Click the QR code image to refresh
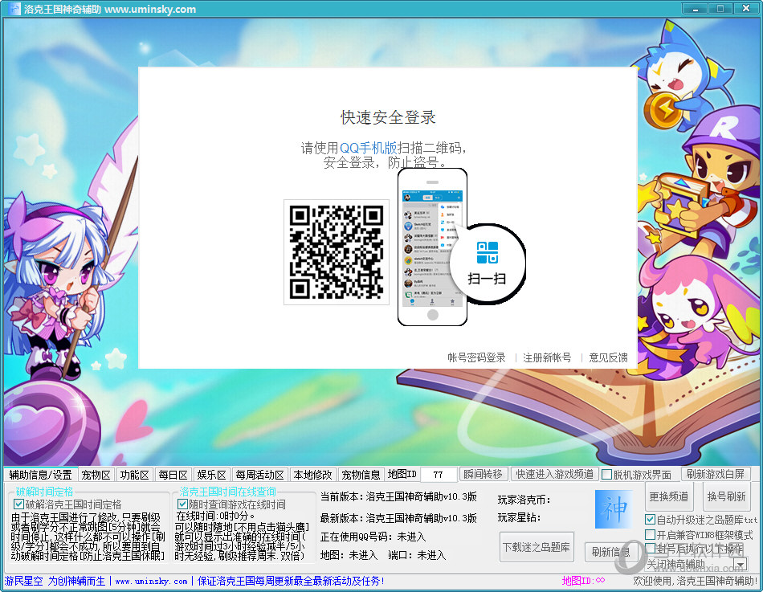 pos(336,252)
